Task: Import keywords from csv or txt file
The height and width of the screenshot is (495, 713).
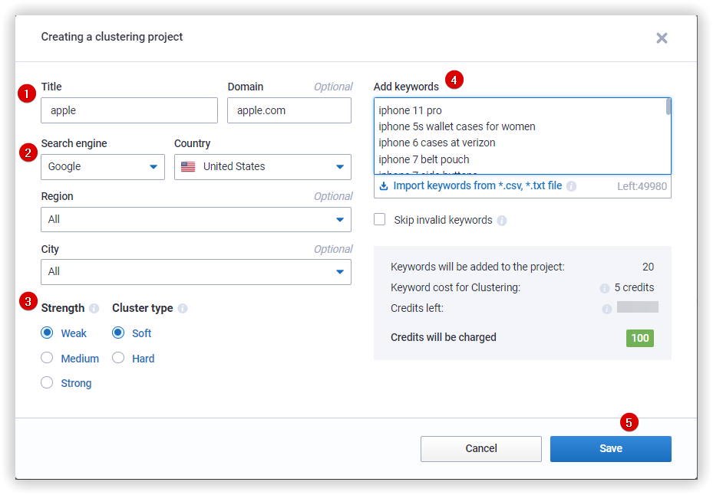Action: pos(477,185)
